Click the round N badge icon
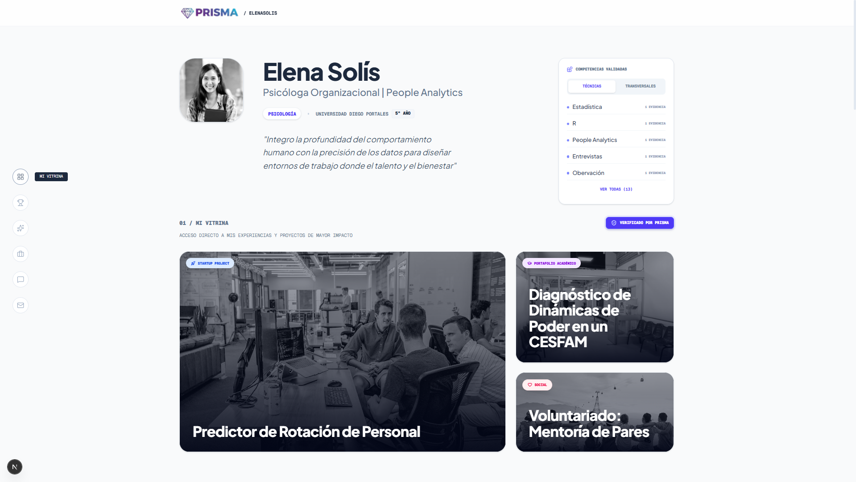Screen dimensions: 856x482 point(15,467)
